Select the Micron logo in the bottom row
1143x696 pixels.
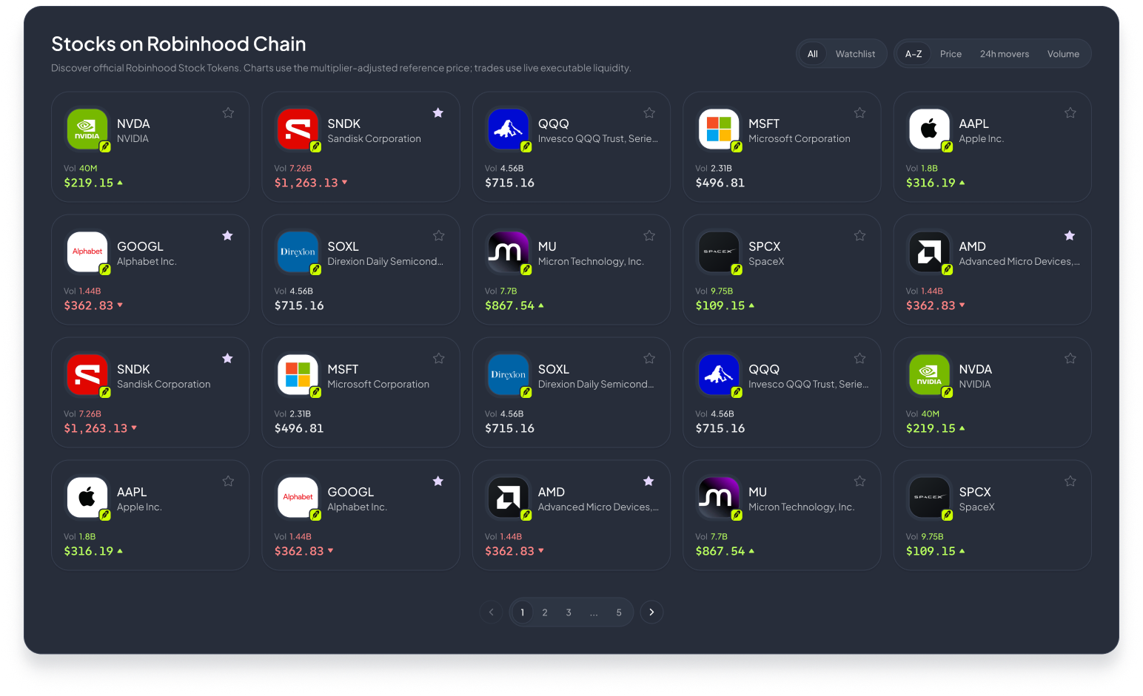point(719,498)
